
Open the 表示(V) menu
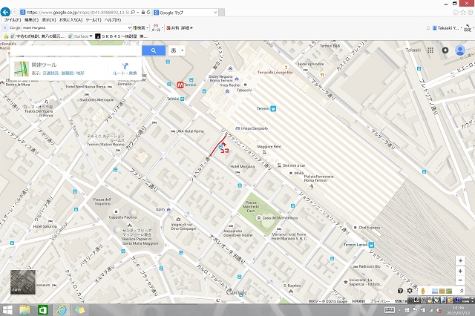(x=49, y=20)
